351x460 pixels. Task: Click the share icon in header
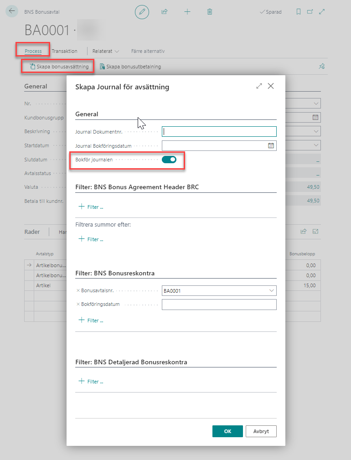click(x=165, y=12)
